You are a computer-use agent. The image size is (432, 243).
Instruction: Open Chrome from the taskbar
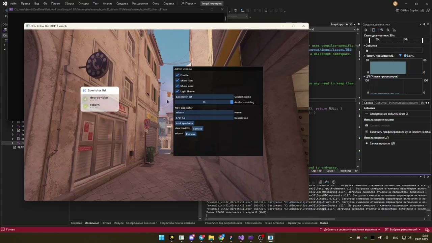[221, 238]
